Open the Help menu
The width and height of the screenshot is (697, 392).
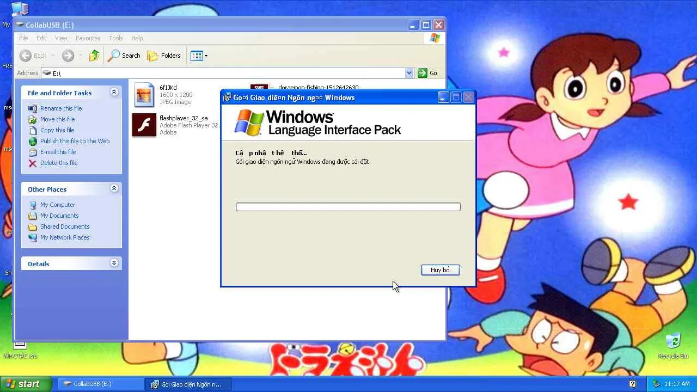tap(137, 38)
